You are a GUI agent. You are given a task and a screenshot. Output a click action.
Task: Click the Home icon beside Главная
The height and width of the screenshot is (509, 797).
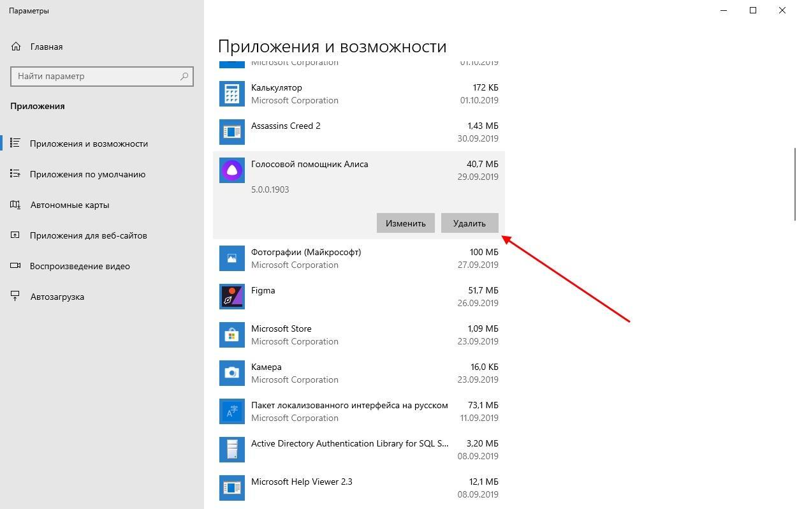16,47
